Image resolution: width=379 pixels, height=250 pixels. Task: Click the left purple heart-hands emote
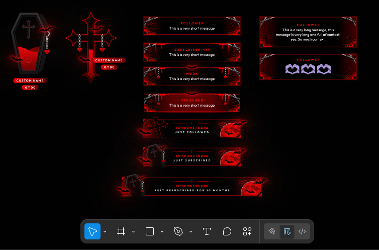click(293, 69)
